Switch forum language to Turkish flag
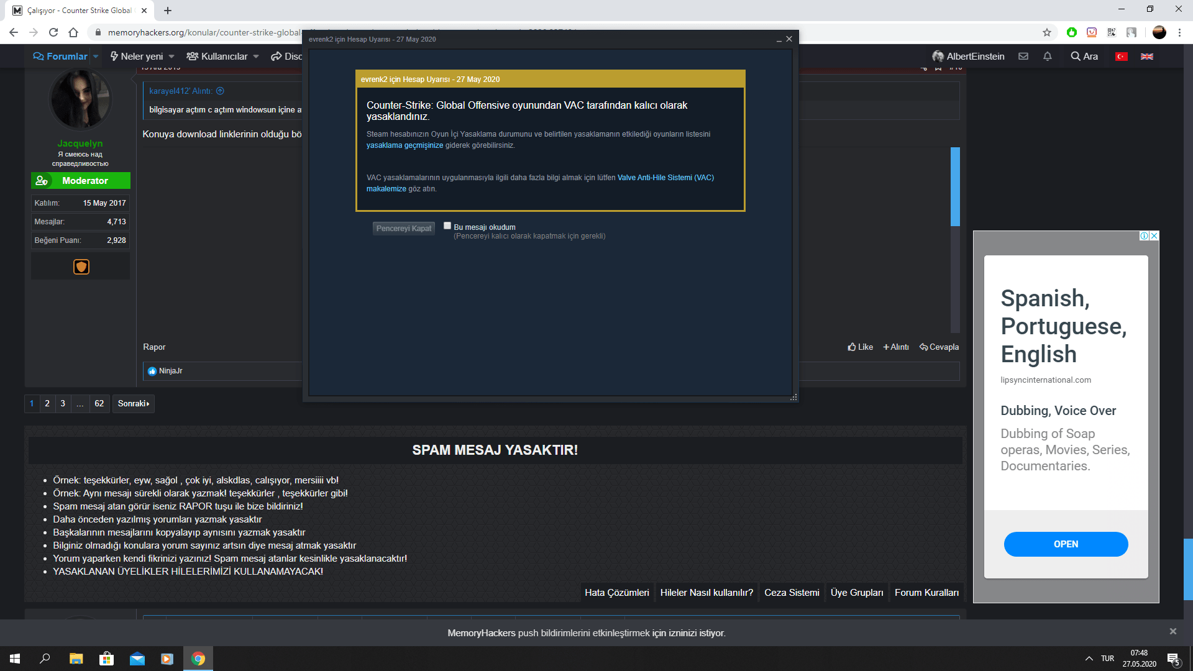1193x671 pixels. (1122, 57)
